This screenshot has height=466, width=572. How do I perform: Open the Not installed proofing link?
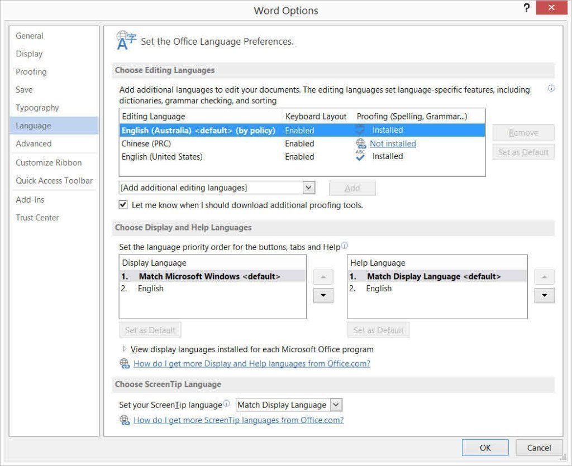tap(393, 143)
